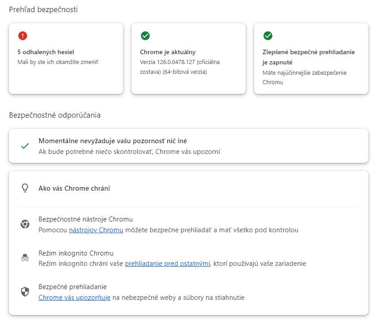Click the Režim inkognito Chromu title

(x=76, y=253)
